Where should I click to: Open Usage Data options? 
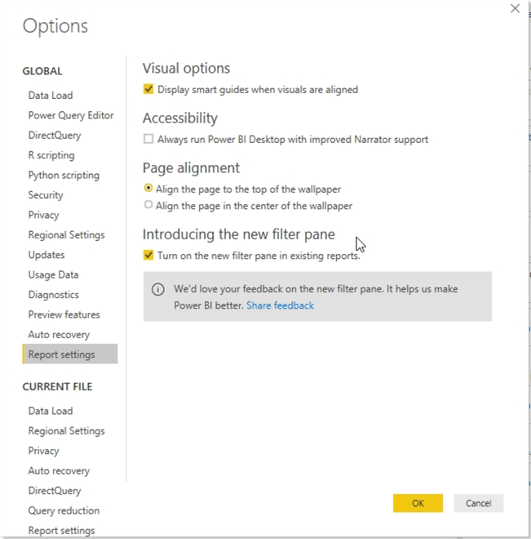tap(53, 274)
